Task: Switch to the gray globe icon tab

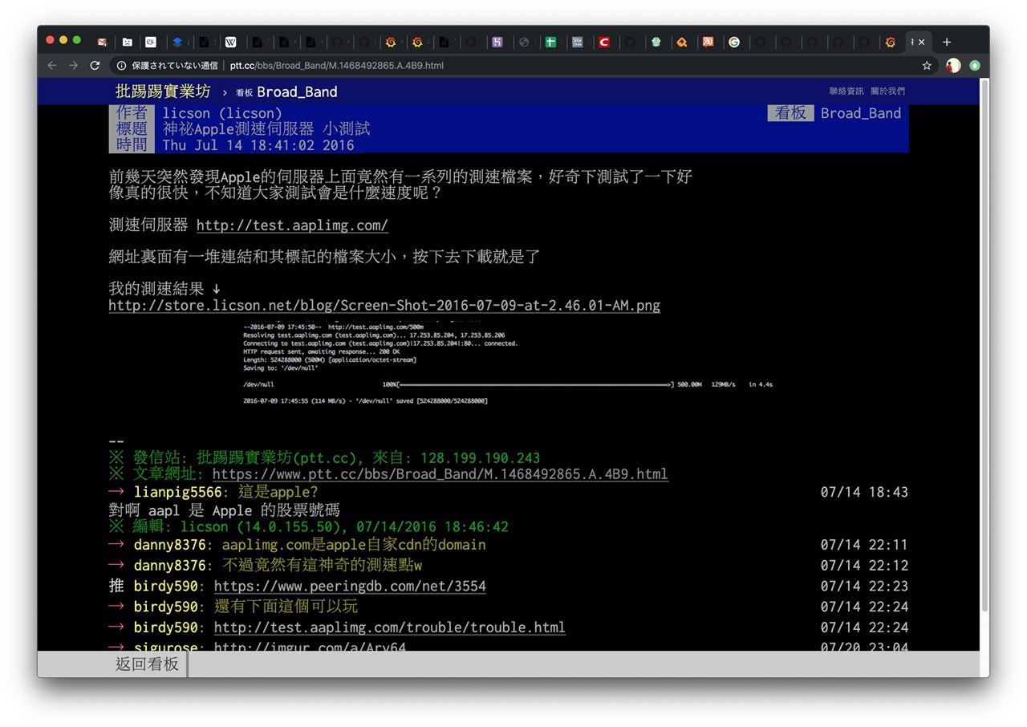Action: point(524,42)
